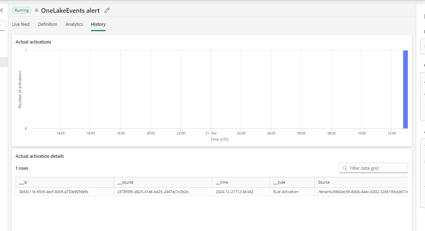Select the History tab
This screenshot has height=231, width=425.
click(x=98, y=24)
